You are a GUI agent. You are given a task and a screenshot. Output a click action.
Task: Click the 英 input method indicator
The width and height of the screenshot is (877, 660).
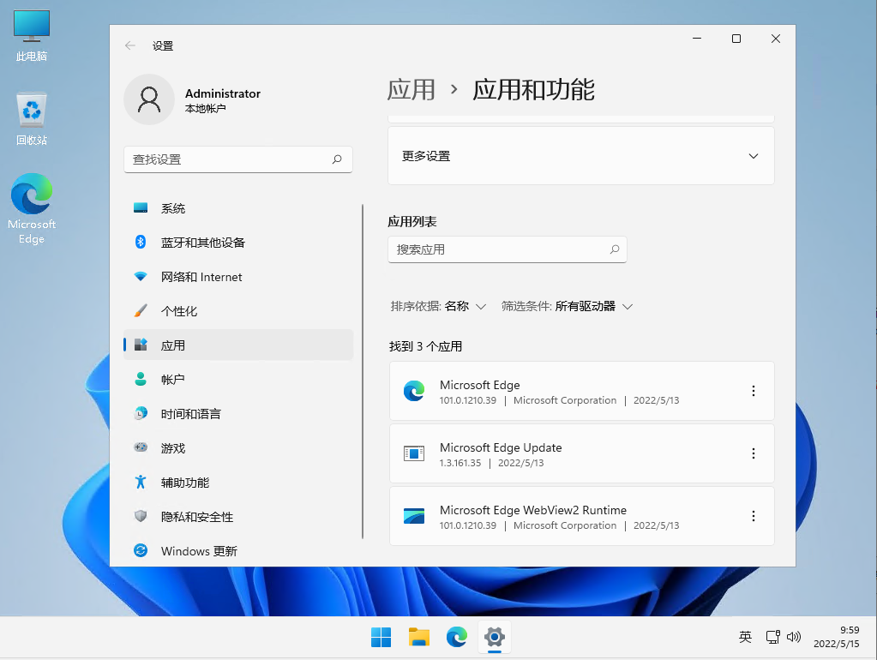745,637
